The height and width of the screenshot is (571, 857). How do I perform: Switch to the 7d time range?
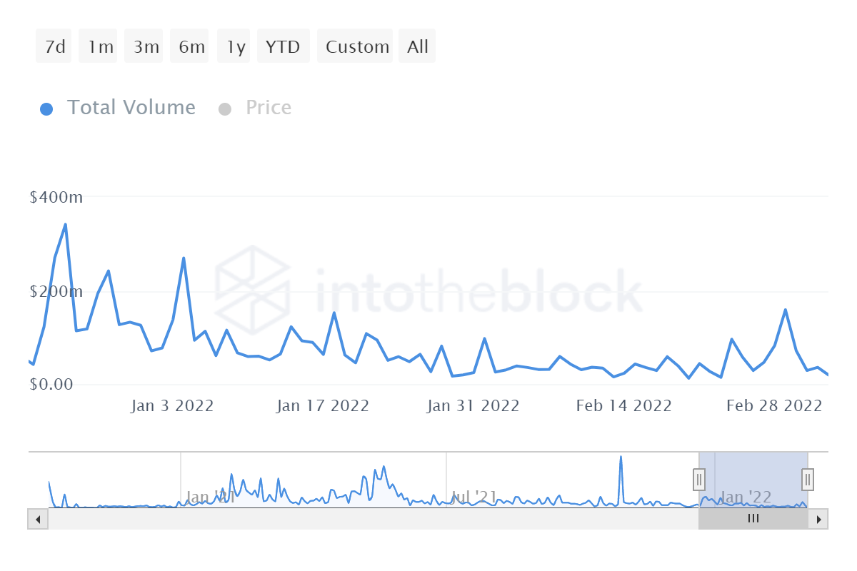tap(54, 46)
